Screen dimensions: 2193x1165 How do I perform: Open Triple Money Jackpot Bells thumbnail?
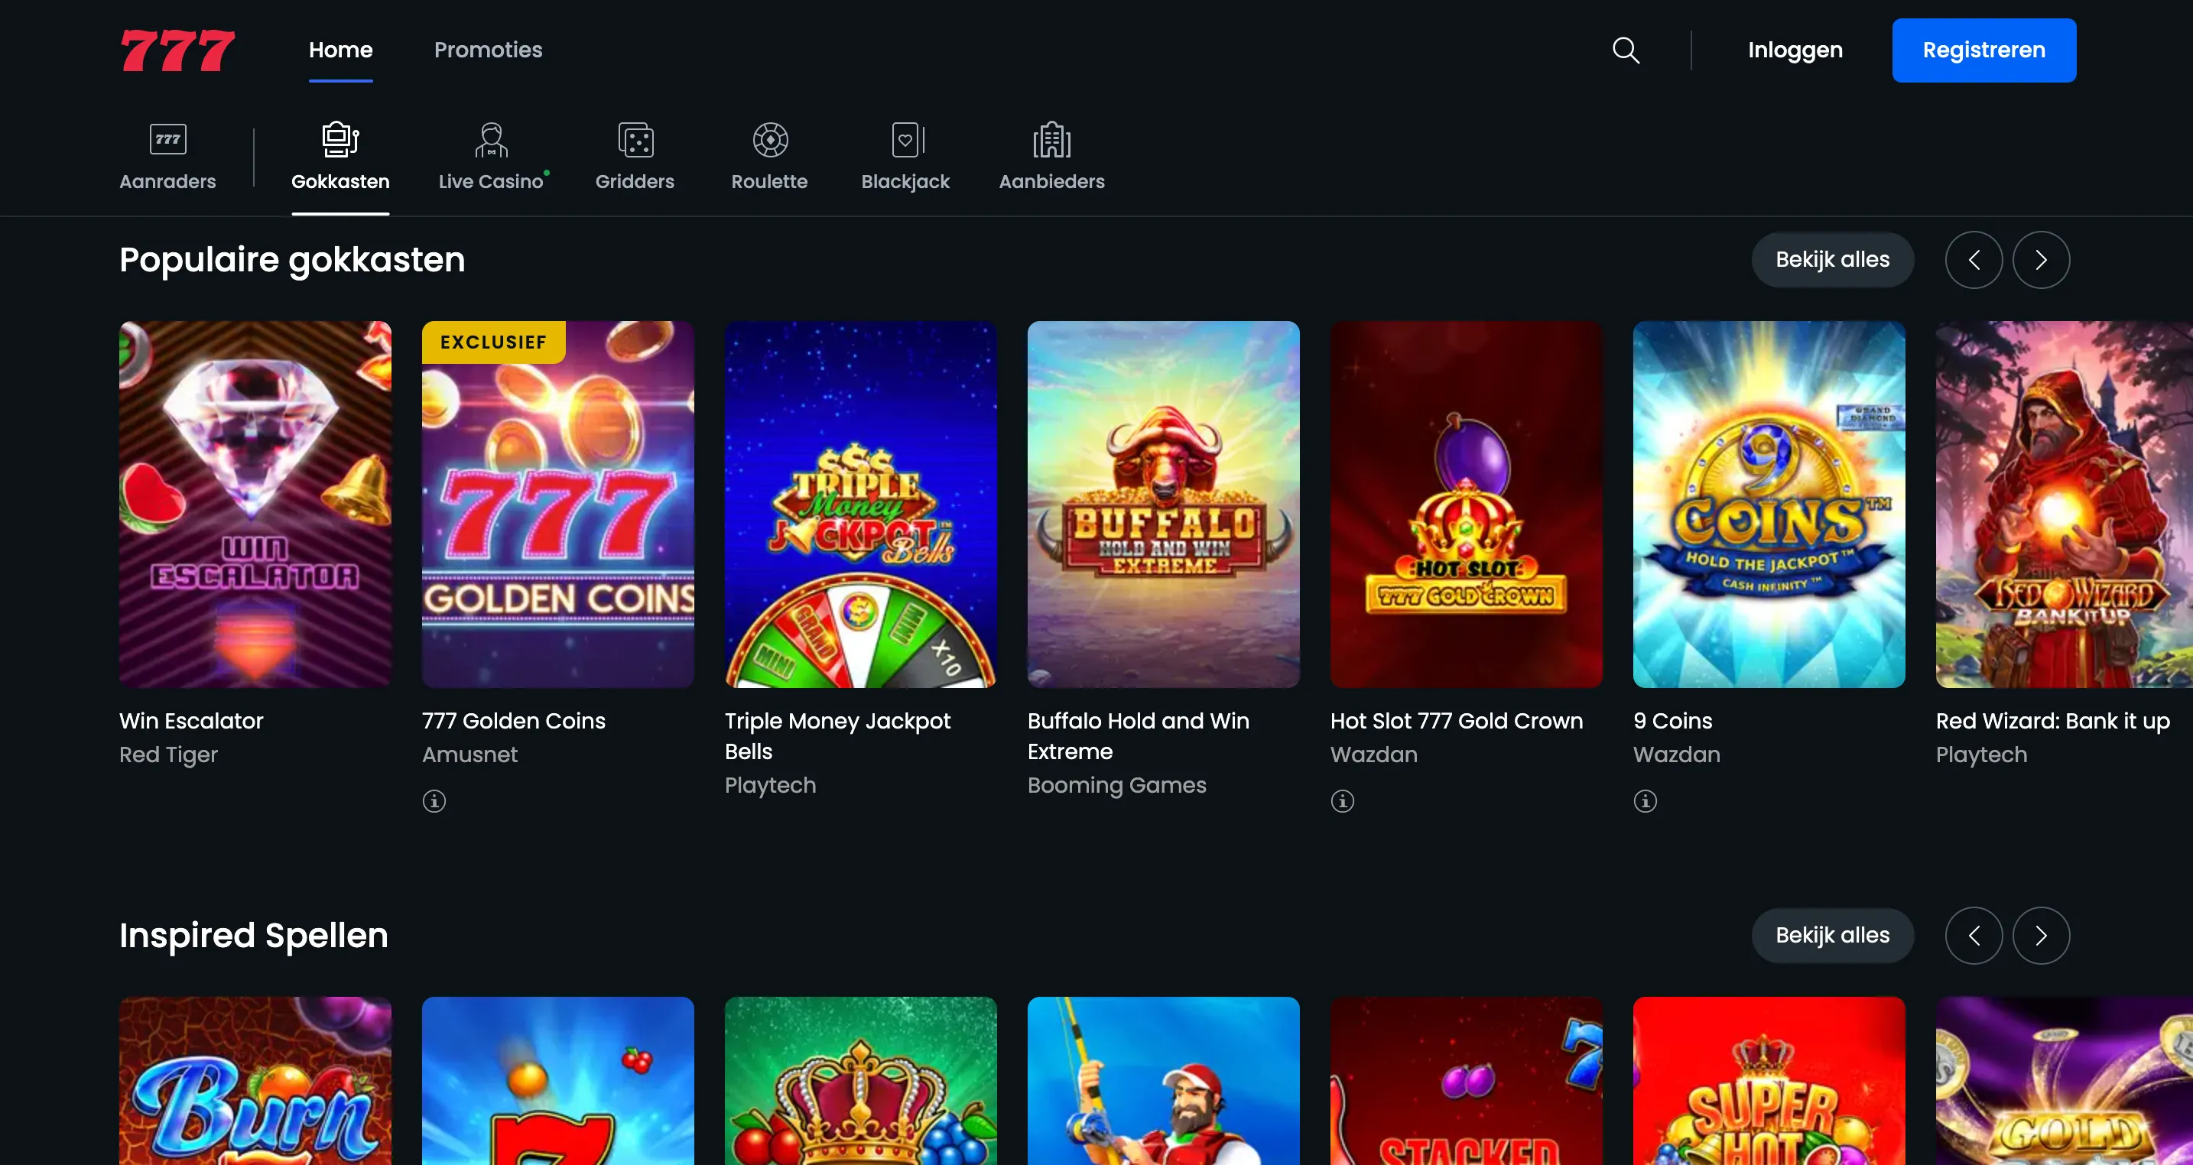tap(861, 504)
